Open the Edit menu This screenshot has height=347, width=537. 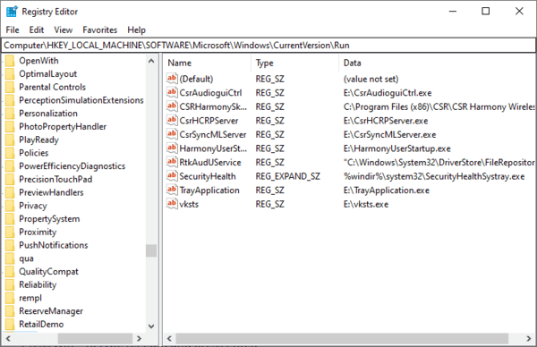pyautogui.click(x=37, y=30)
